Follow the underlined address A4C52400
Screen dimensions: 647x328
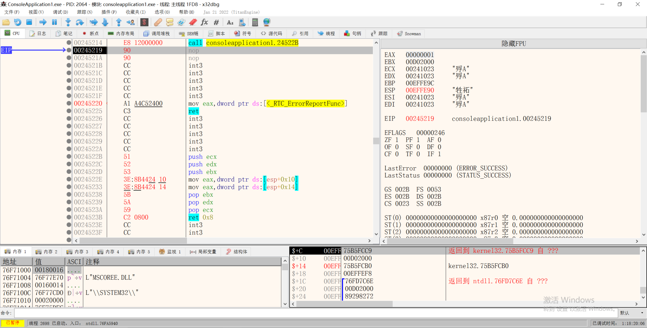tap(148, 103)
